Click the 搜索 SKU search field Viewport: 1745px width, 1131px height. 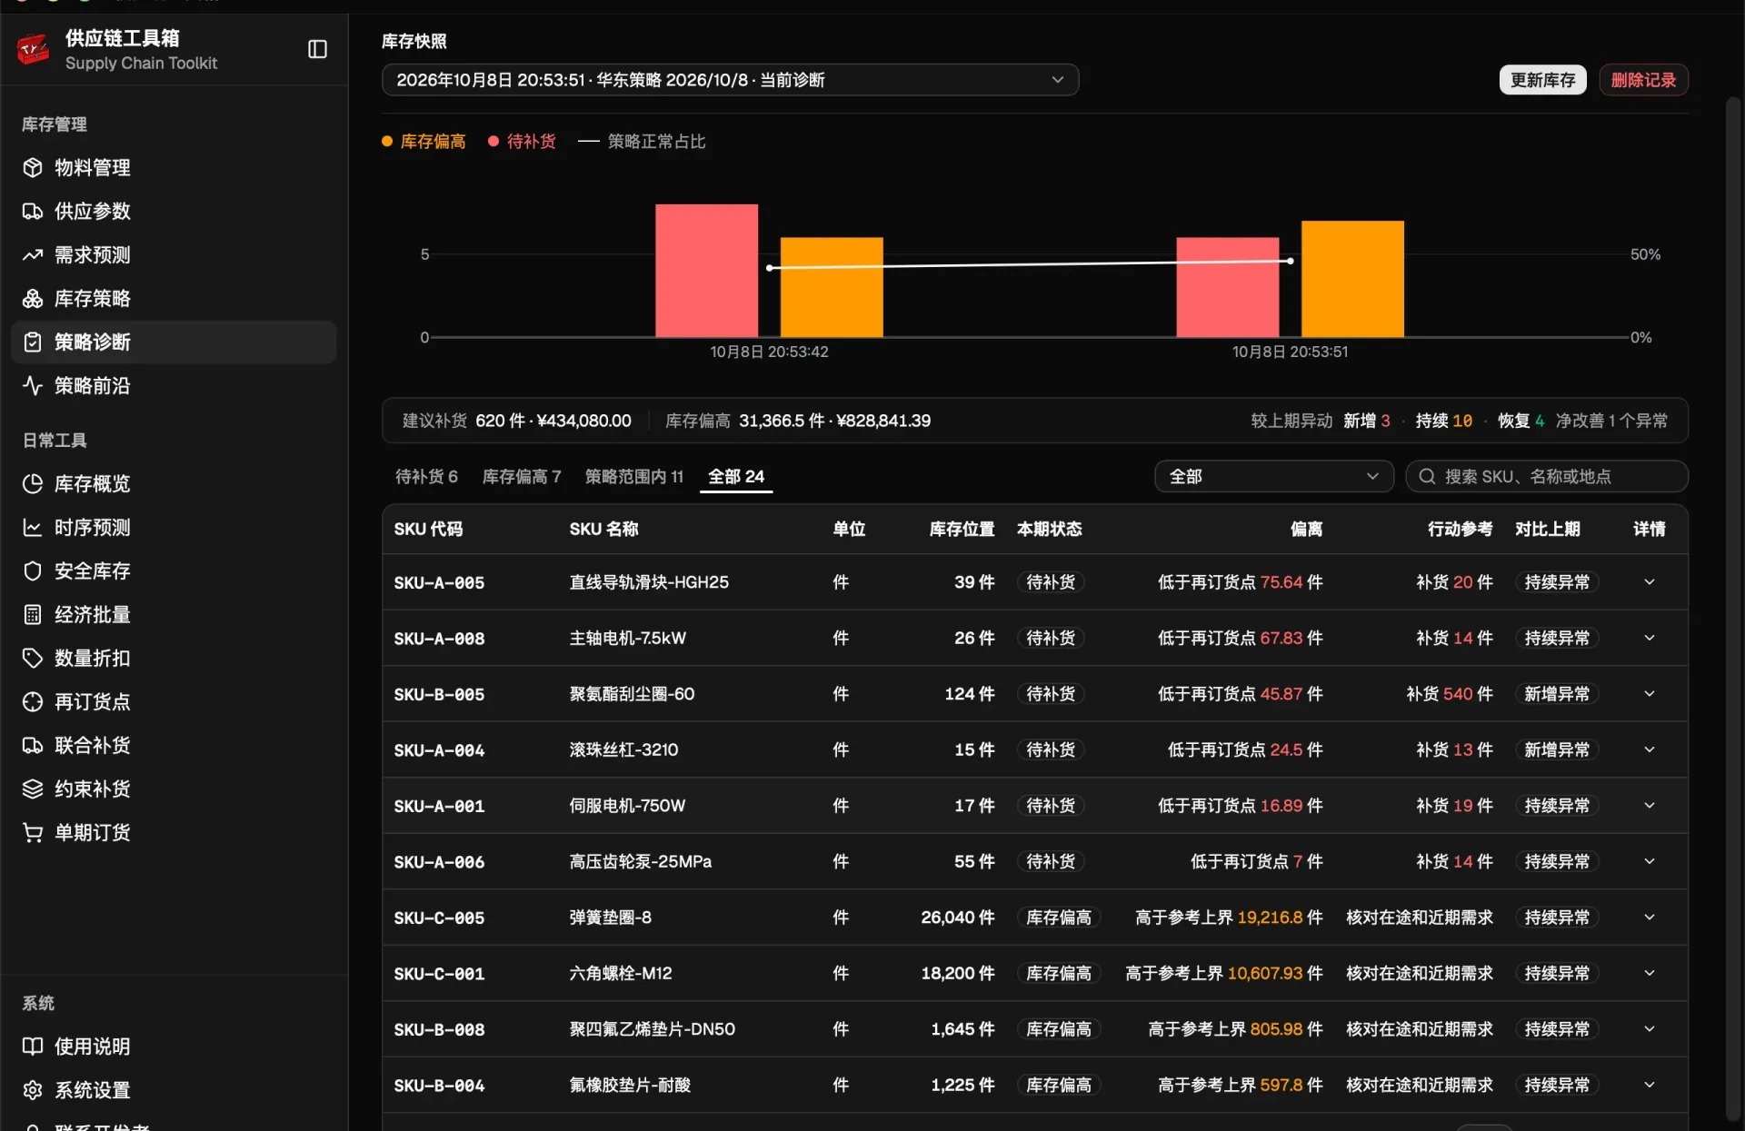click(x=1547, y=476)
